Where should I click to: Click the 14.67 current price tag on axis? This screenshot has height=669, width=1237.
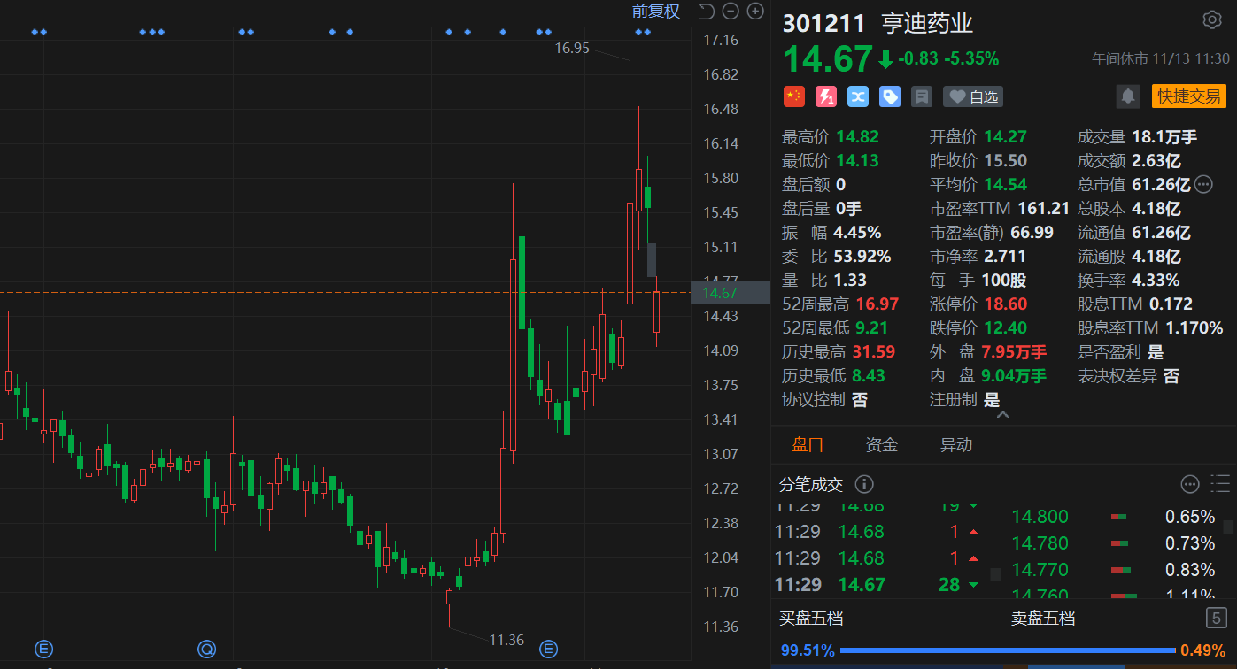[x=731, y=293]
